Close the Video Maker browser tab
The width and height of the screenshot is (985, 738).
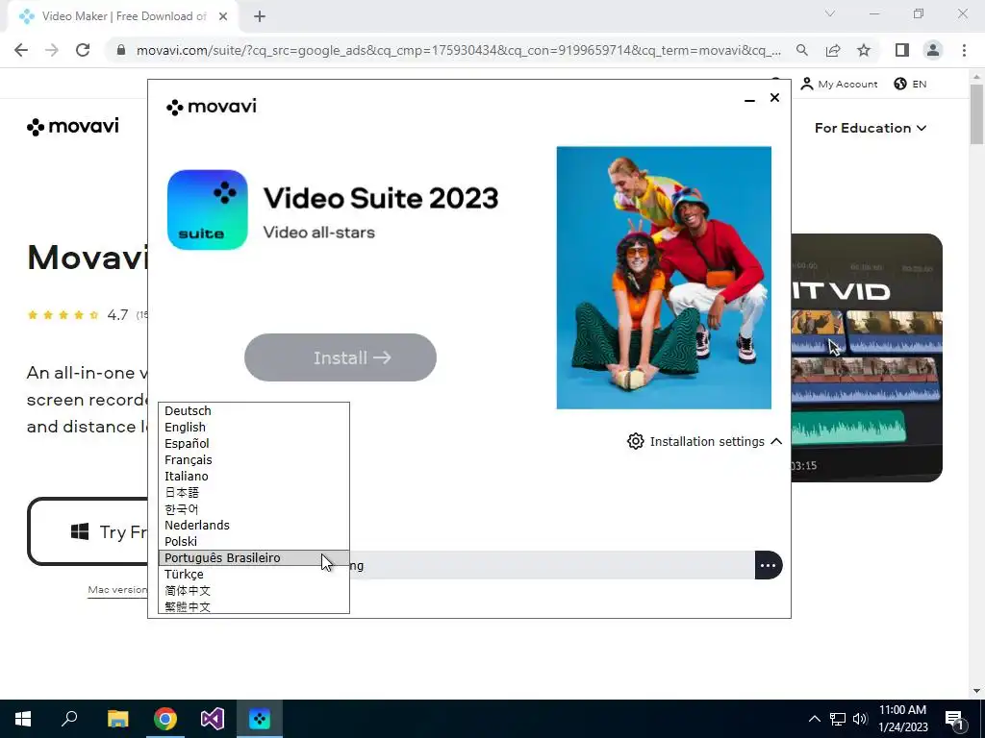223,16
